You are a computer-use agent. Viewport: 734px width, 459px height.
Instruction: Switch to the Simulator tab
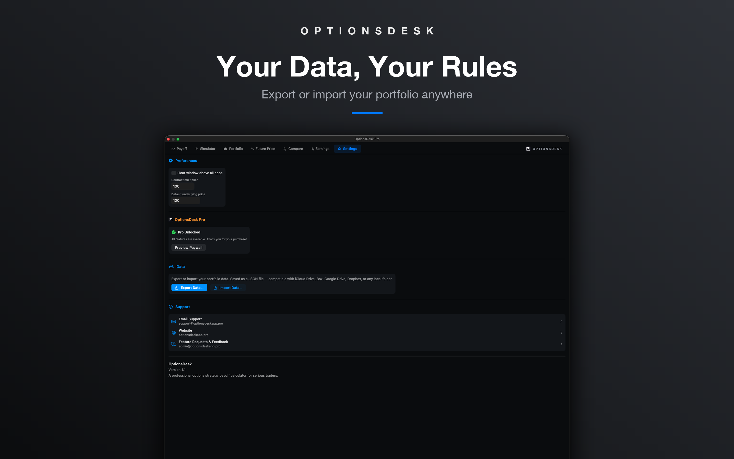[205, 149]
